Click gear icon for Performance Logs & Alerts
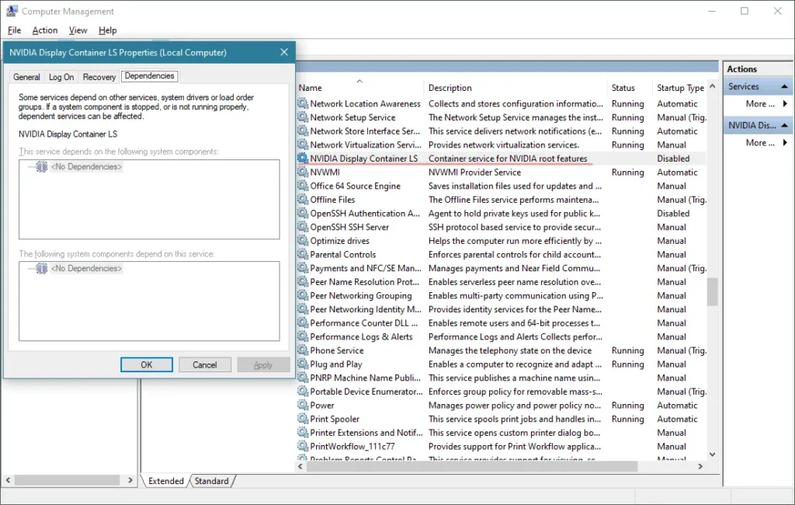Image resolution: width=795 pixels, height=505 pixels. coord(303,336)
